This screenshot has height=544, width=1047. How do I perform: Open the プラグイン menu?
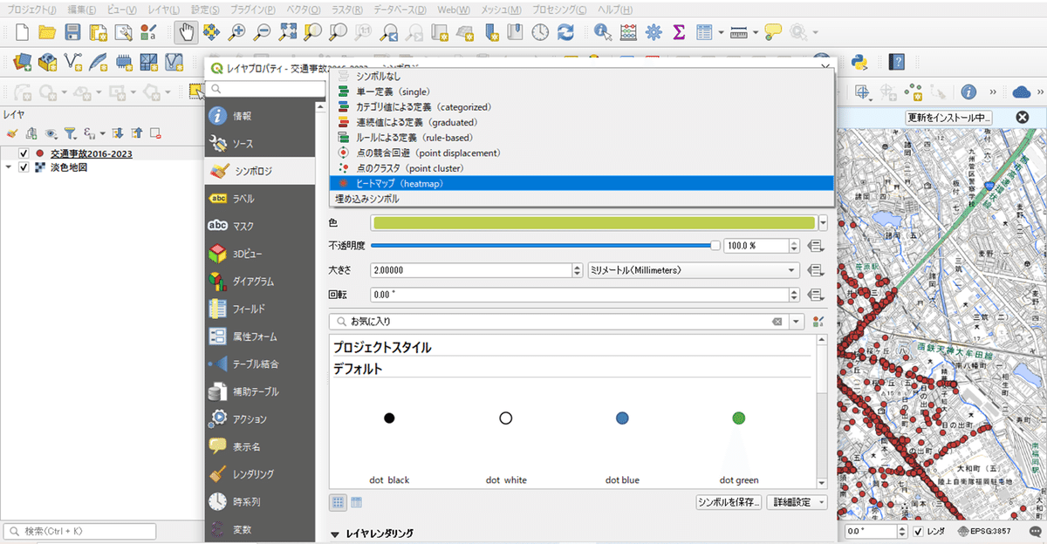(253, 10)
